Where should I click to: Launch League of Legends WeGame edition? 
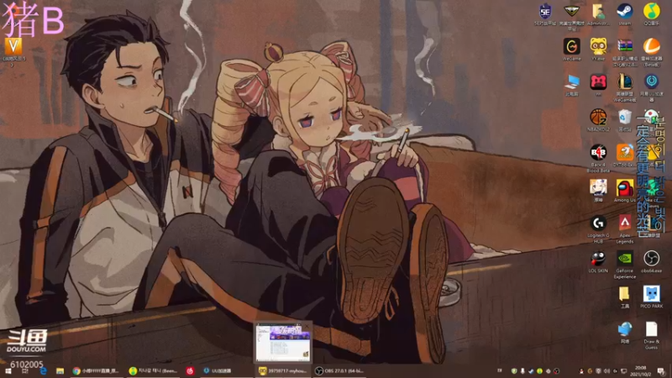click(625, 87)
